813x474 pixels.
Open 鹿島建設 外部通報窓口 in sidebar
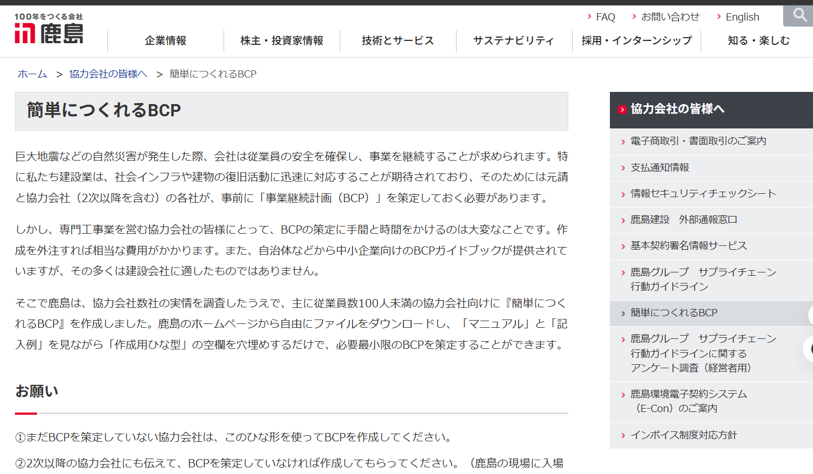click(x=711, y=220)
